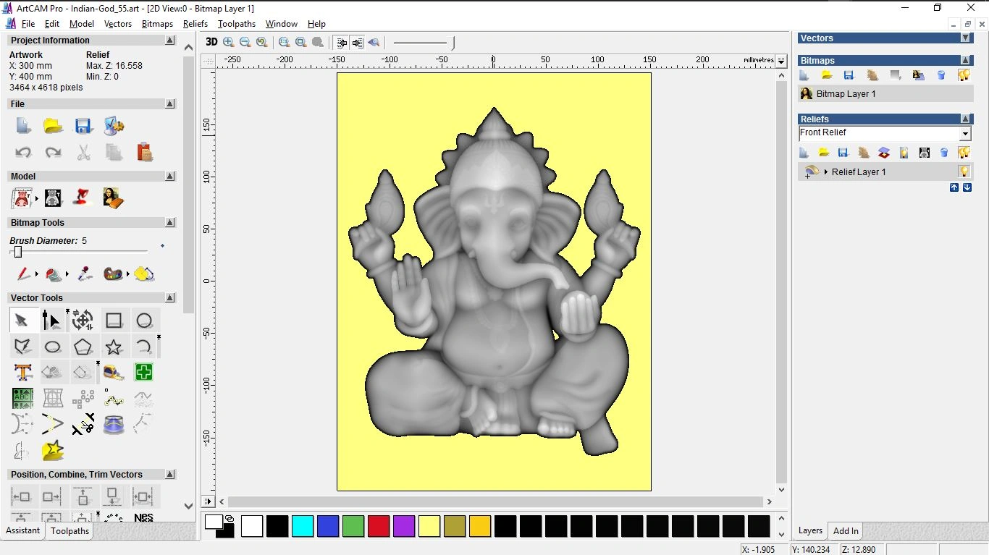Select the Create Ellipse vector tool

pos(53,347)
